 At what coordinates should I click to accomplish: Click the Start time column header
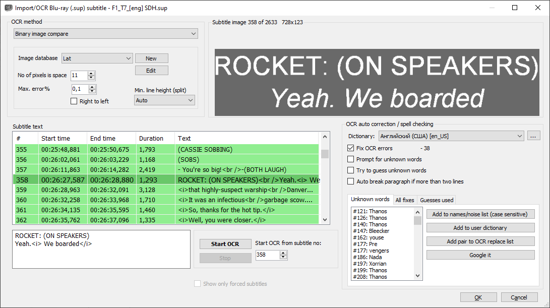click(62, 138)
